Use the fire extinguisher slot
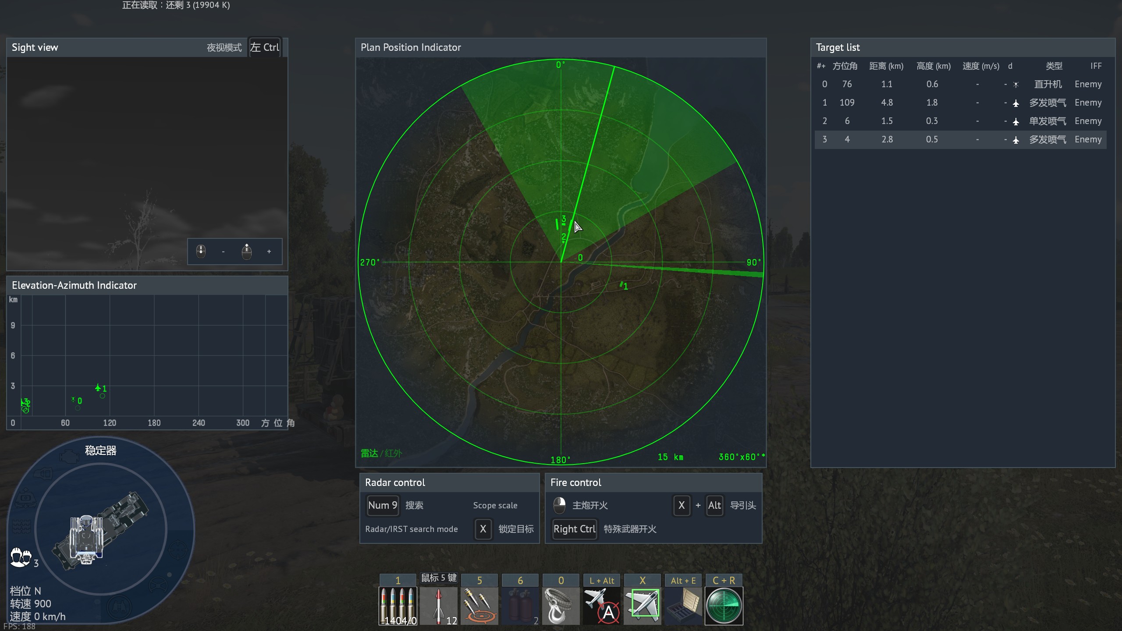1122x631 pixels. coord(520,606)
